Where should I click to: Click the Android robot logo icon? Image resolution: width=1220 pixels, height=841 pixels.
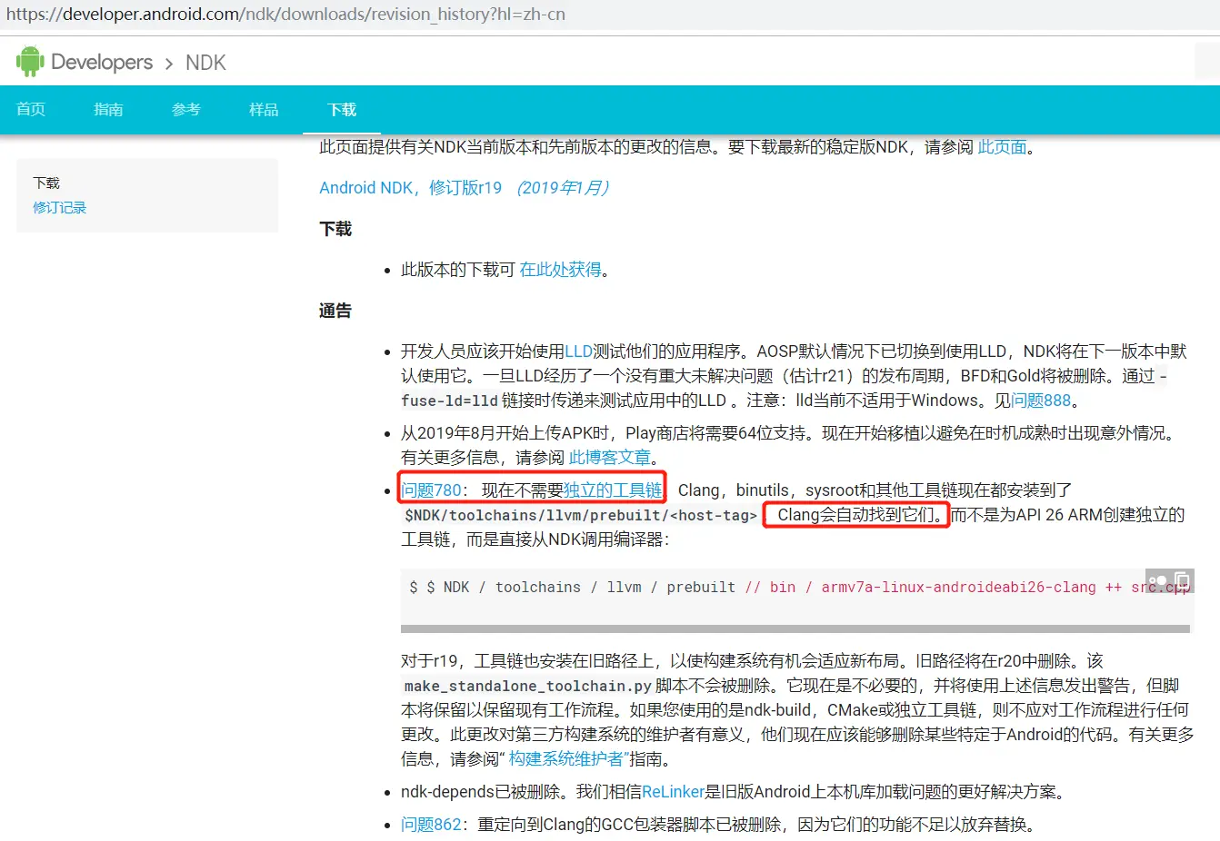click(x=30, y=62)
